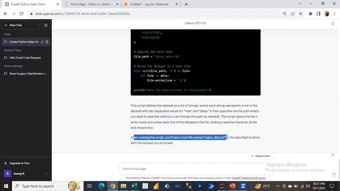Viewport: 340px width, 191px height.
Task: Go back with the browser back arrow
Action: (x=5, y=14)
